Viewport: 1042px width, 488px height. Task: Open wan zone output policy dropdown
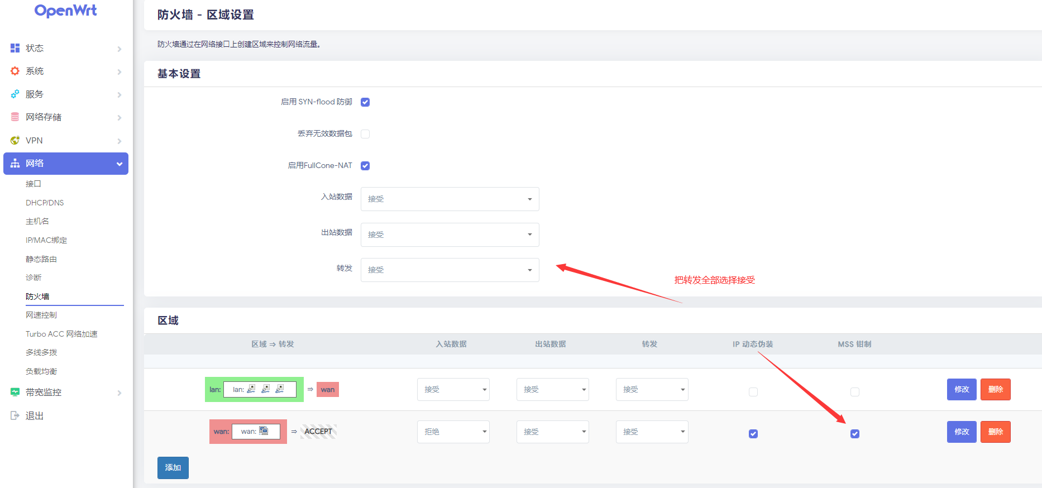(x=553, y=432)
